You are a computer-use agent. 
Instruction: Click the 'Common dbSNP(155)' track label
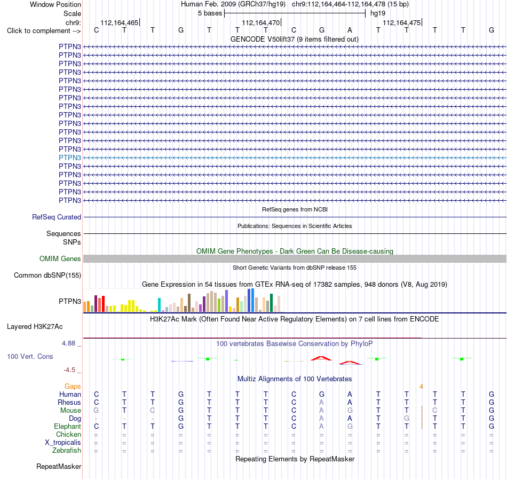pyautogui.click(x=47, y=275)
